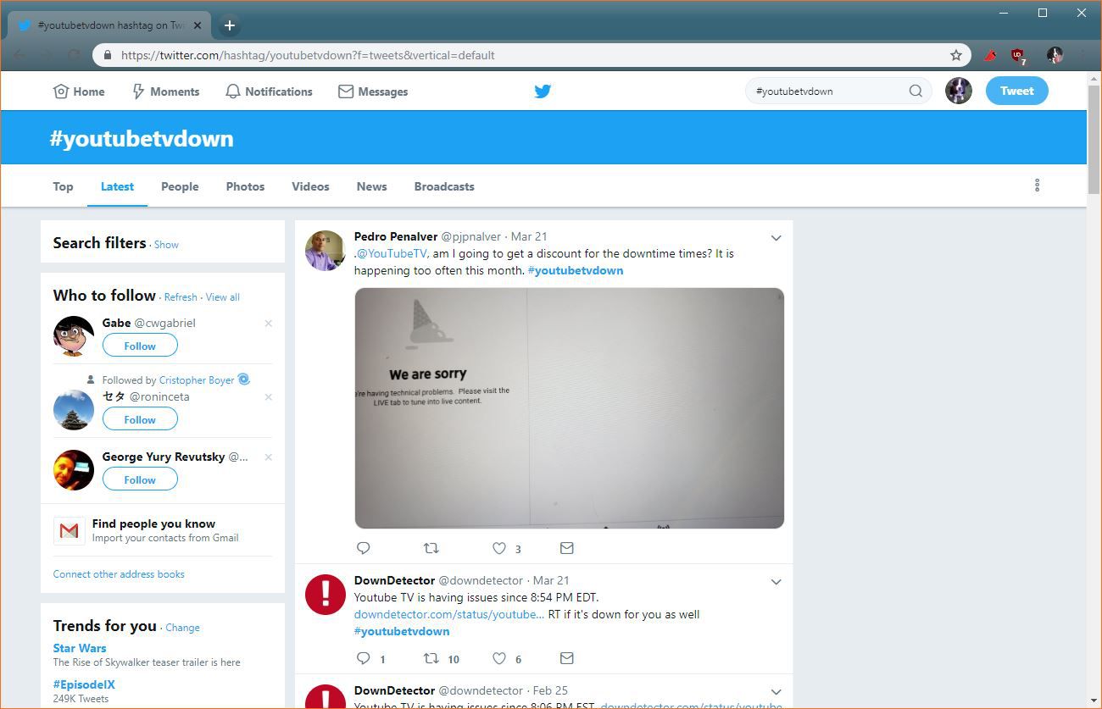Bookmark page with star icon in address bar
Image resolution: width=1102 pixels, height=709 pixels.
coord(956,55)
